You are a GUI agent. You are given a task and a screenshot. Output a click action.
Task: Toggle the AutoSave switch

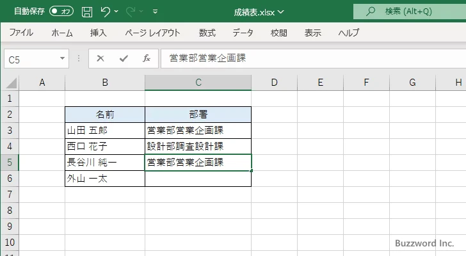click(x=61, y=12)
